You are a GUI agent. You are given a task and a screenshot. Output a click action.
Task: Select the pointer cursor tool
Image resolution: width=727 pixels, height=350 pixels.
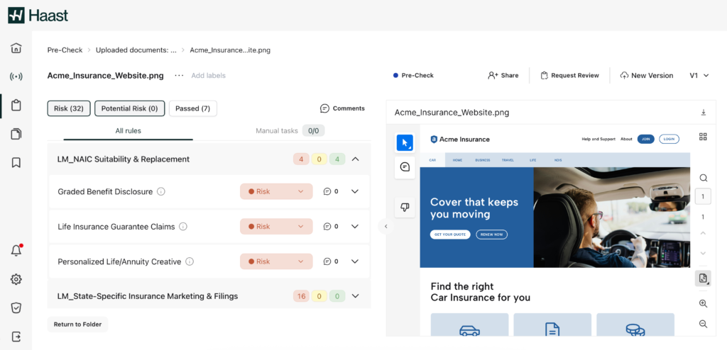click(405, 142)
